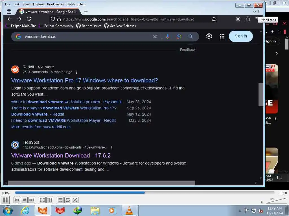Open r/sysadmin download vmware workstation link
The image size is (289, 216).
pyautogui.click(x=67, y=102)
